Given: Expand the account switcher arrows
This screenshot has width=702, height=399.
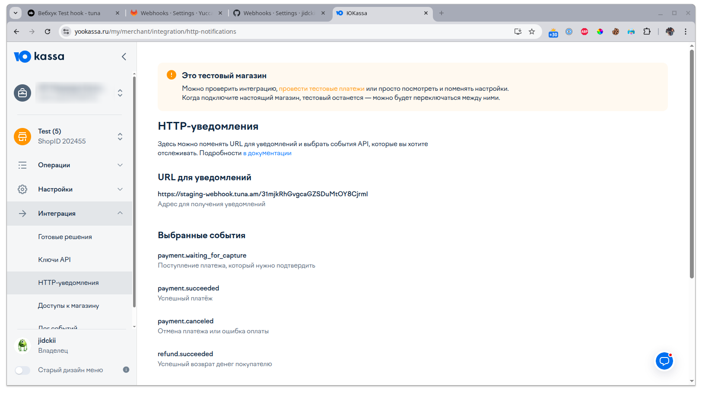Looking at the screenshot, I should [x=120, y=93].
